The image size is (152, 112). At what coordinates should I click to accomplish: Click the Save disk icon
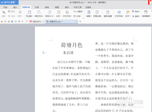[5, 22]
